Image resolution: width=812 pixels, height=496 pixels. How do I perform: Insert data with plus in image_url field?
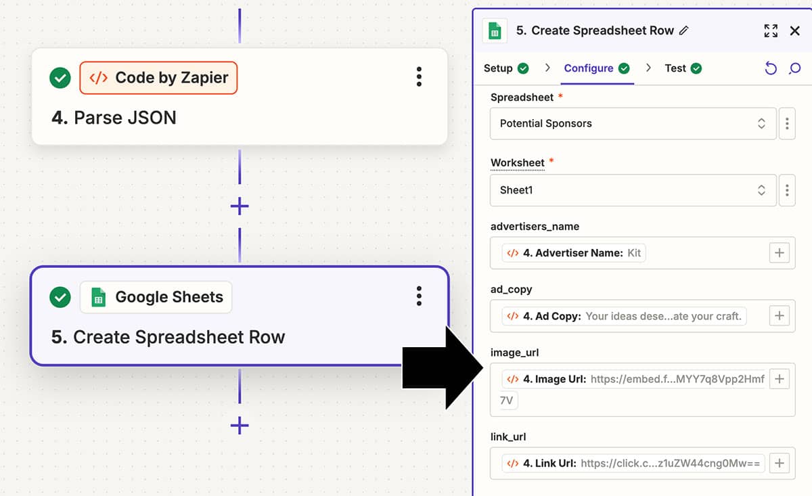tap(780, 379)
